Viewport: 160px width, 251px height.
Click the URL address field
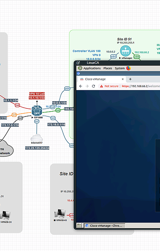140,86
